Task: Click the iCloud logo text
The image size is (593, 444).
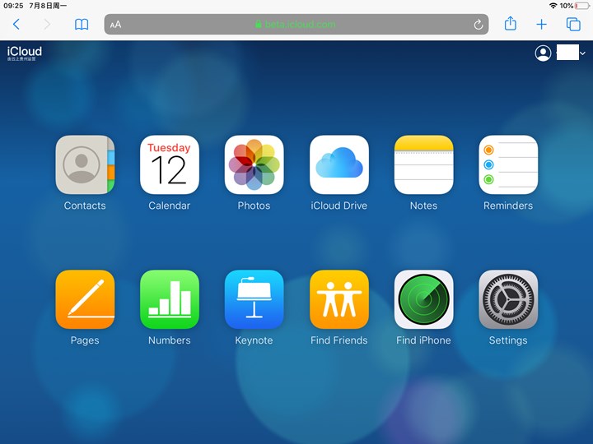Action: click(25, 51)
